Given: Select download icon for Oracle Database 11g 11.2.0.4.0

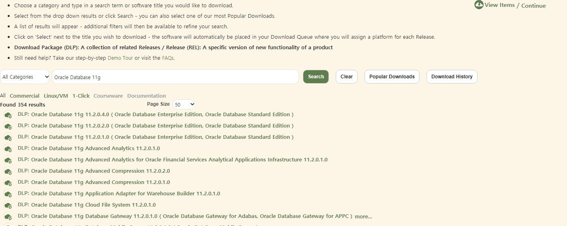Looking at the screenshot, I should click(8, 115).
